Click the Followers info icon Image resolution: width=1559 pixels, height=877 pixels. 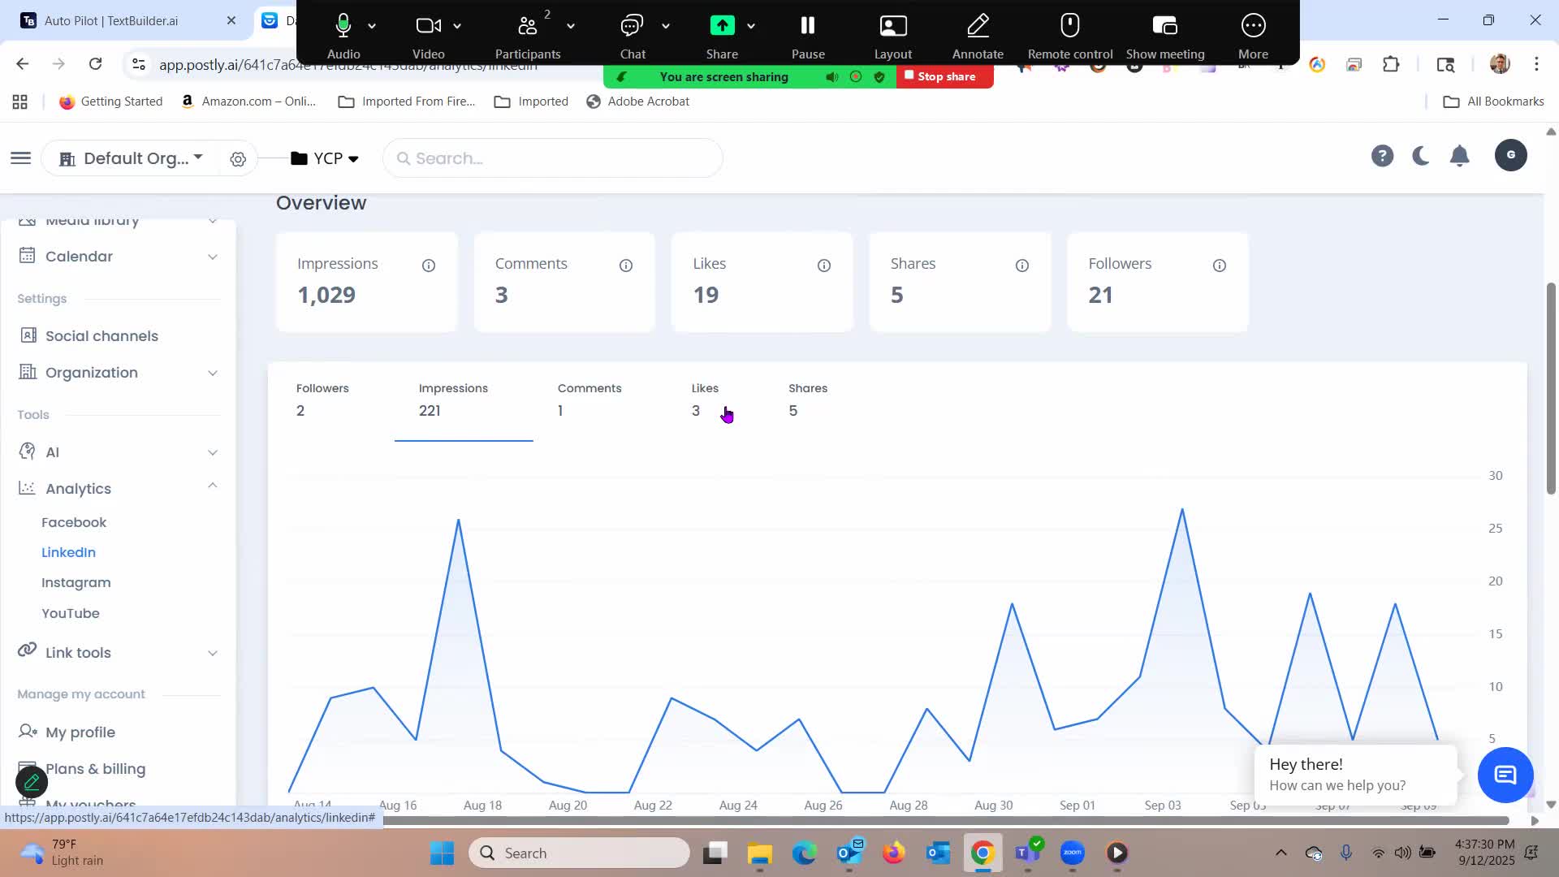click(1219, 266)
